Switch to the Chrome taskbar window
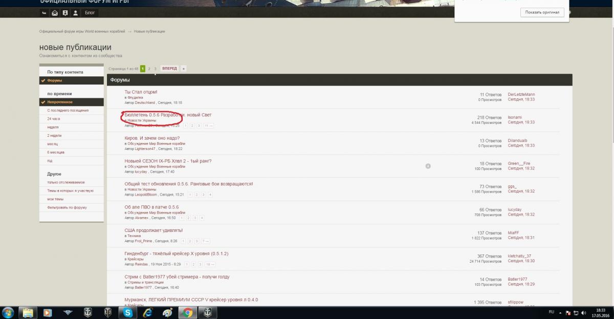This screenshot has height=319, width=614. click(x=188, y=312)
